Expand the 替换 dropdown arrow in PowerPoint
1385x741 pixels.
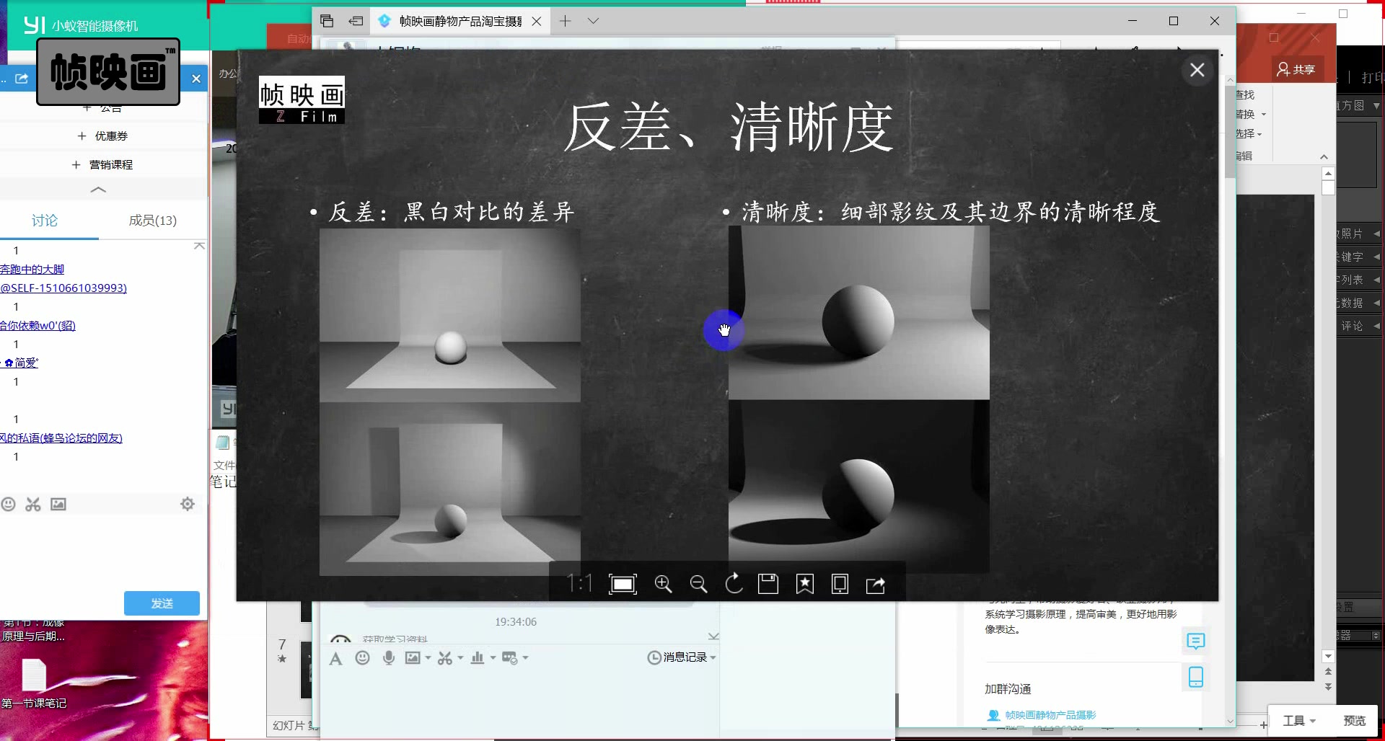1264,115
